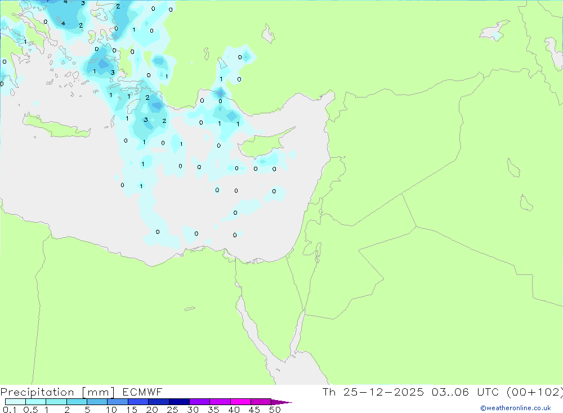Select the 0.5–1 mm legend color swatch
The image size is (563, 413).
(x=36, y=402)
